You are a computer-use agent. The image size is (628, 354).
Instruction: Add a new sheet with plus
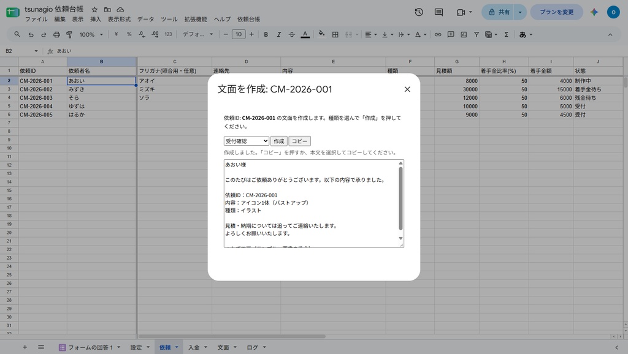tap(25, 347)
